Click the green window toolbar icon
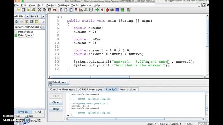 [122, 10]
